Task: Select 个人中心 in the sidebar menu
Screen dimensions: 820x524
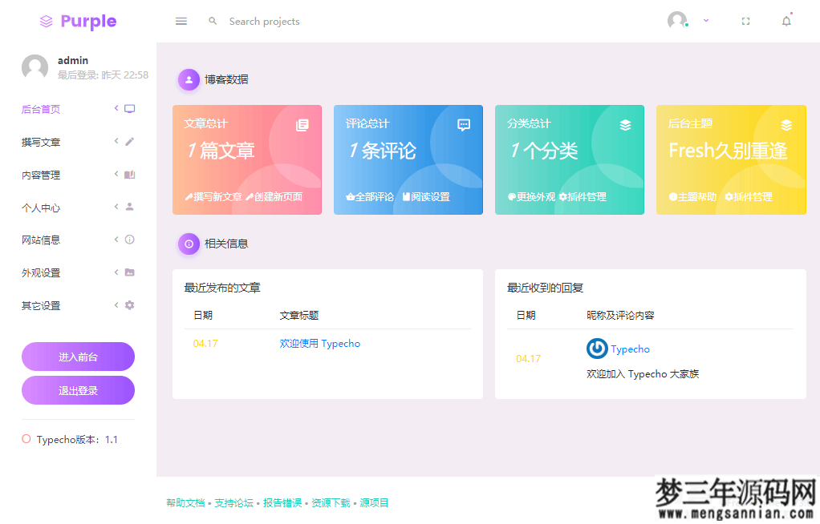Action: click(x=43, y=207)
